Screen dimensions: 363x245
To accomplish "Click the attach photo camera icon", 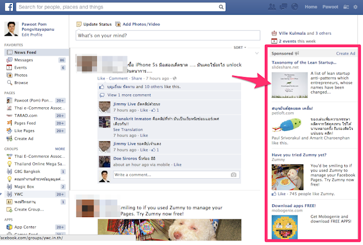I will pos(233,175).
